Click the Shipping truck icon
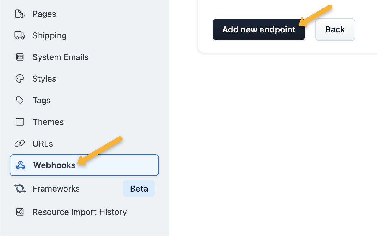 20,35
